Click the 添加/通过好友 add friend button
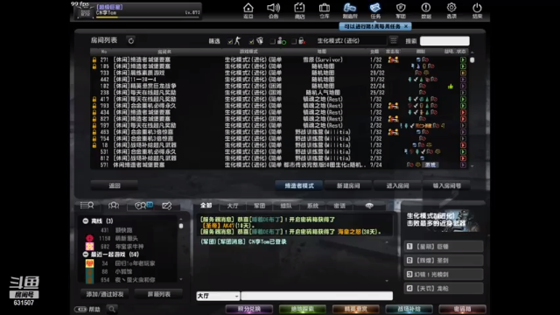The image size is (560, 315). point(105,294)
